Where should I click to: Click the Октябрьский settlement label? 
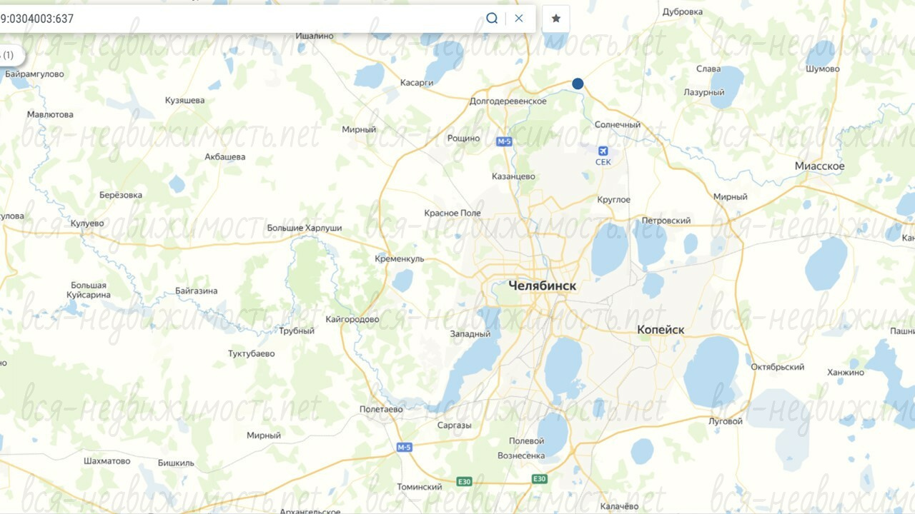point(777,367)
